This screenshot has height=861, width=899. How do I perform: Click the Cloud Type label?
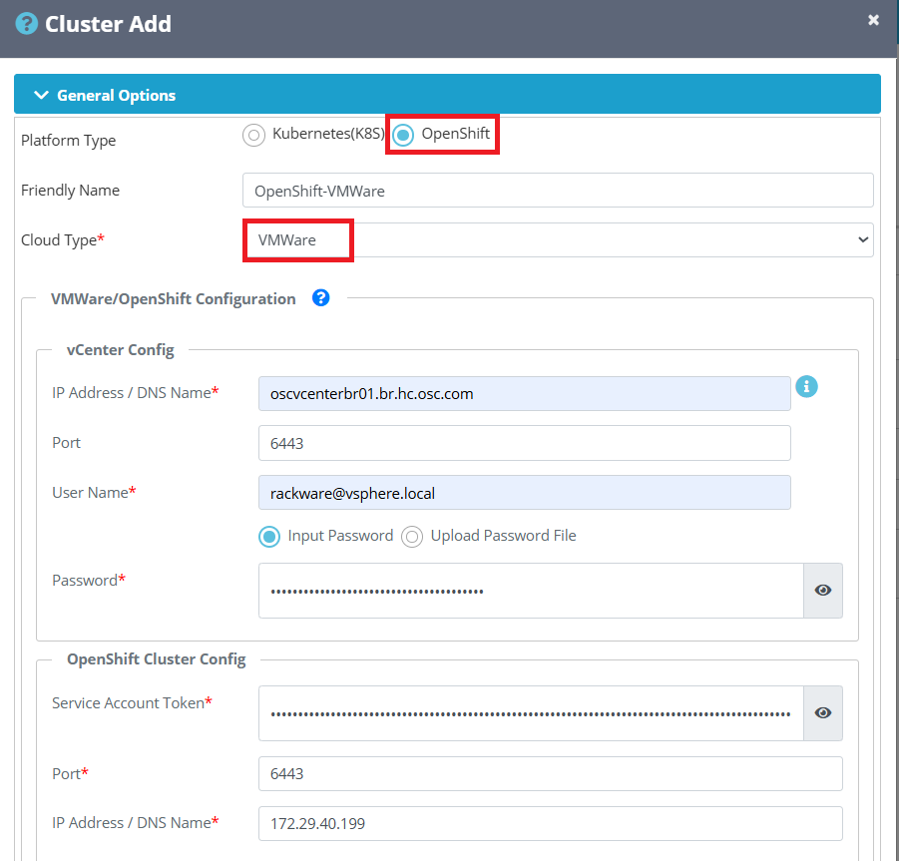coord(63,239)
